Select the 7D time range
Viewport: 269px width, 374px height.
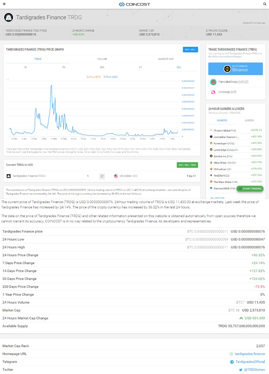point(64,67)
